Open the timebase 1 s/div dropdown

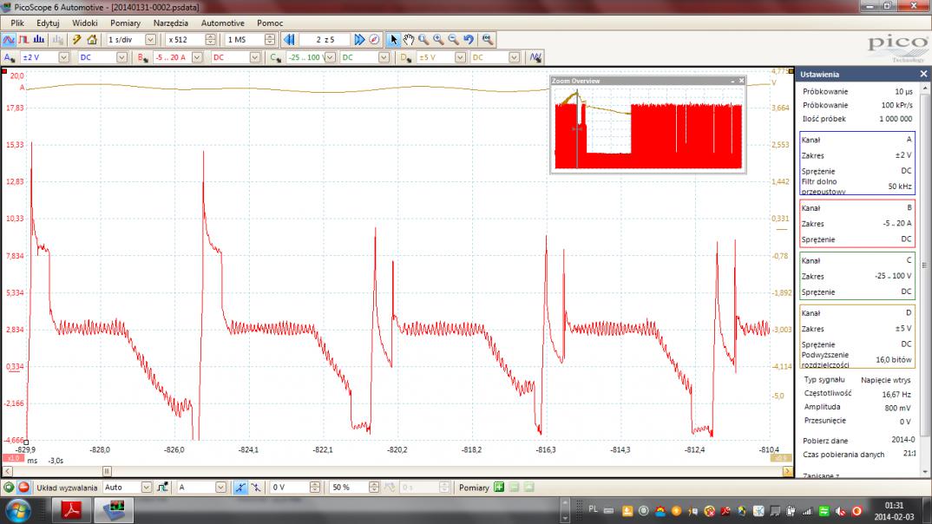[x=151, y=40]
